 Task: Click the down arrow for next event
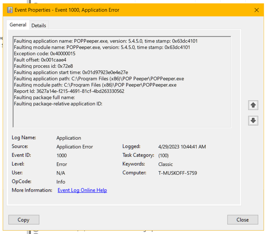253,121
